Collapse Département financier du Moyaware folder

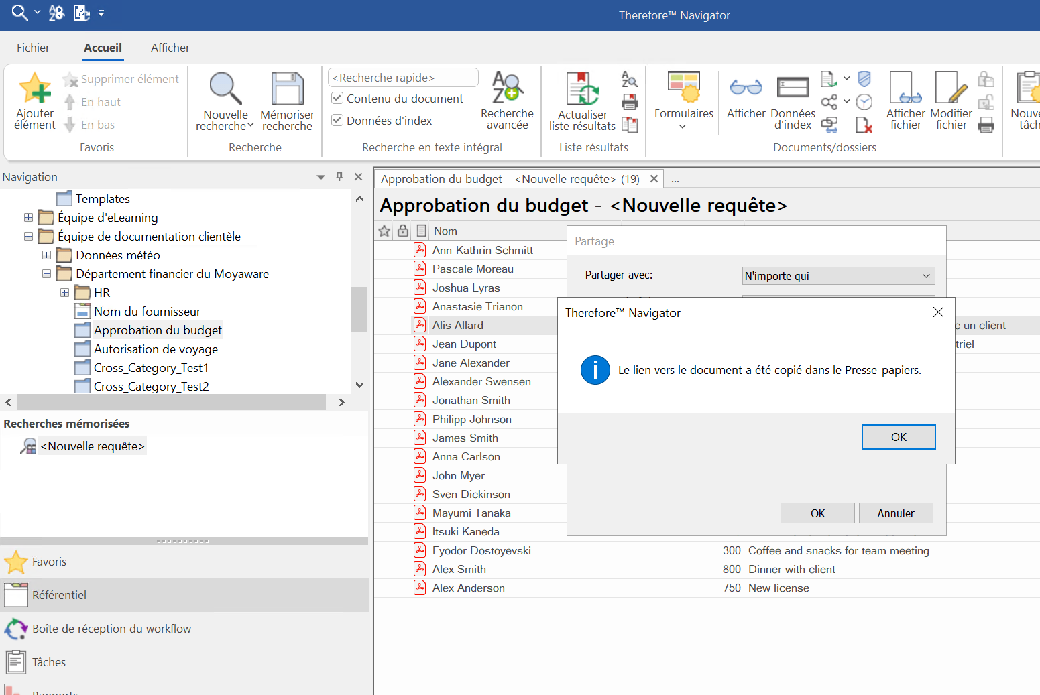click(x=46, y=274)
